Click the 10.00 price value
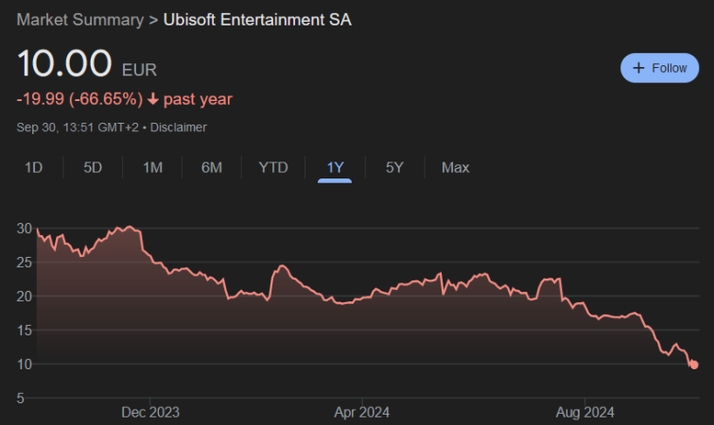Viewport: 714px width, 425px height. (x=64, y=63)
